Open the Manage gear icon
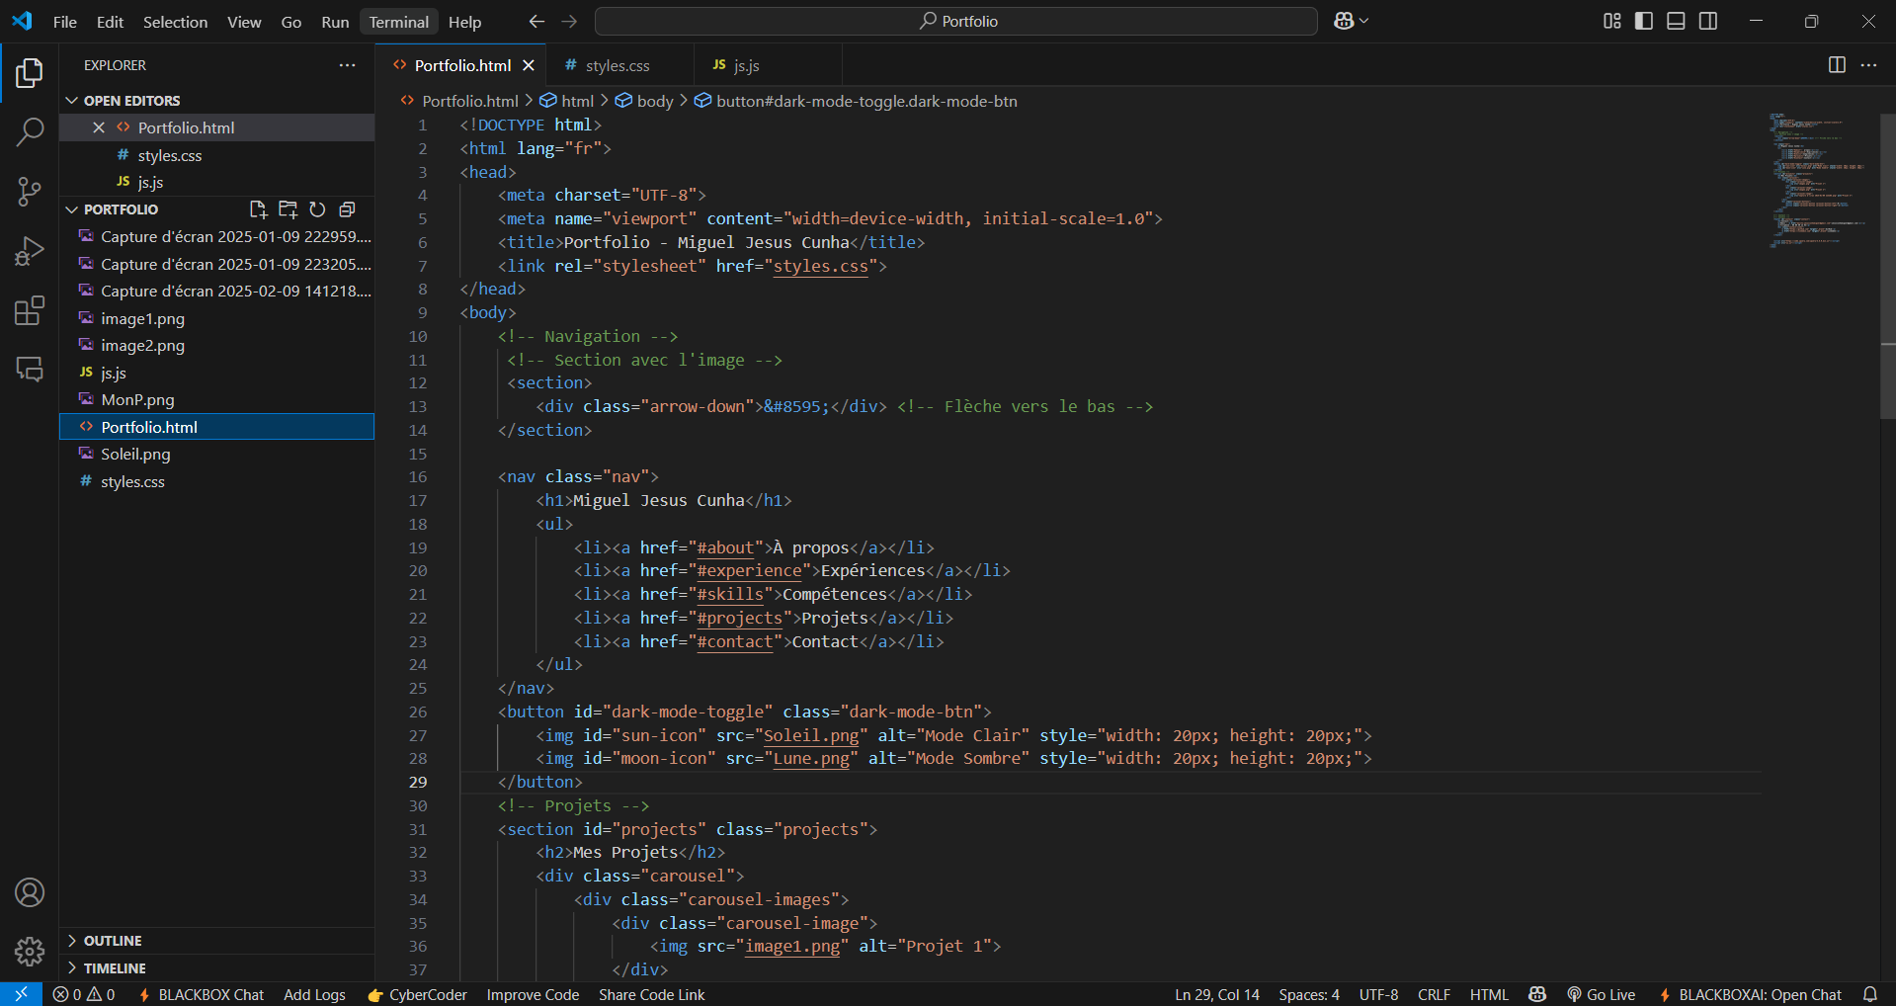This screenshot has height=1006, width=1896. click(30, 952)
